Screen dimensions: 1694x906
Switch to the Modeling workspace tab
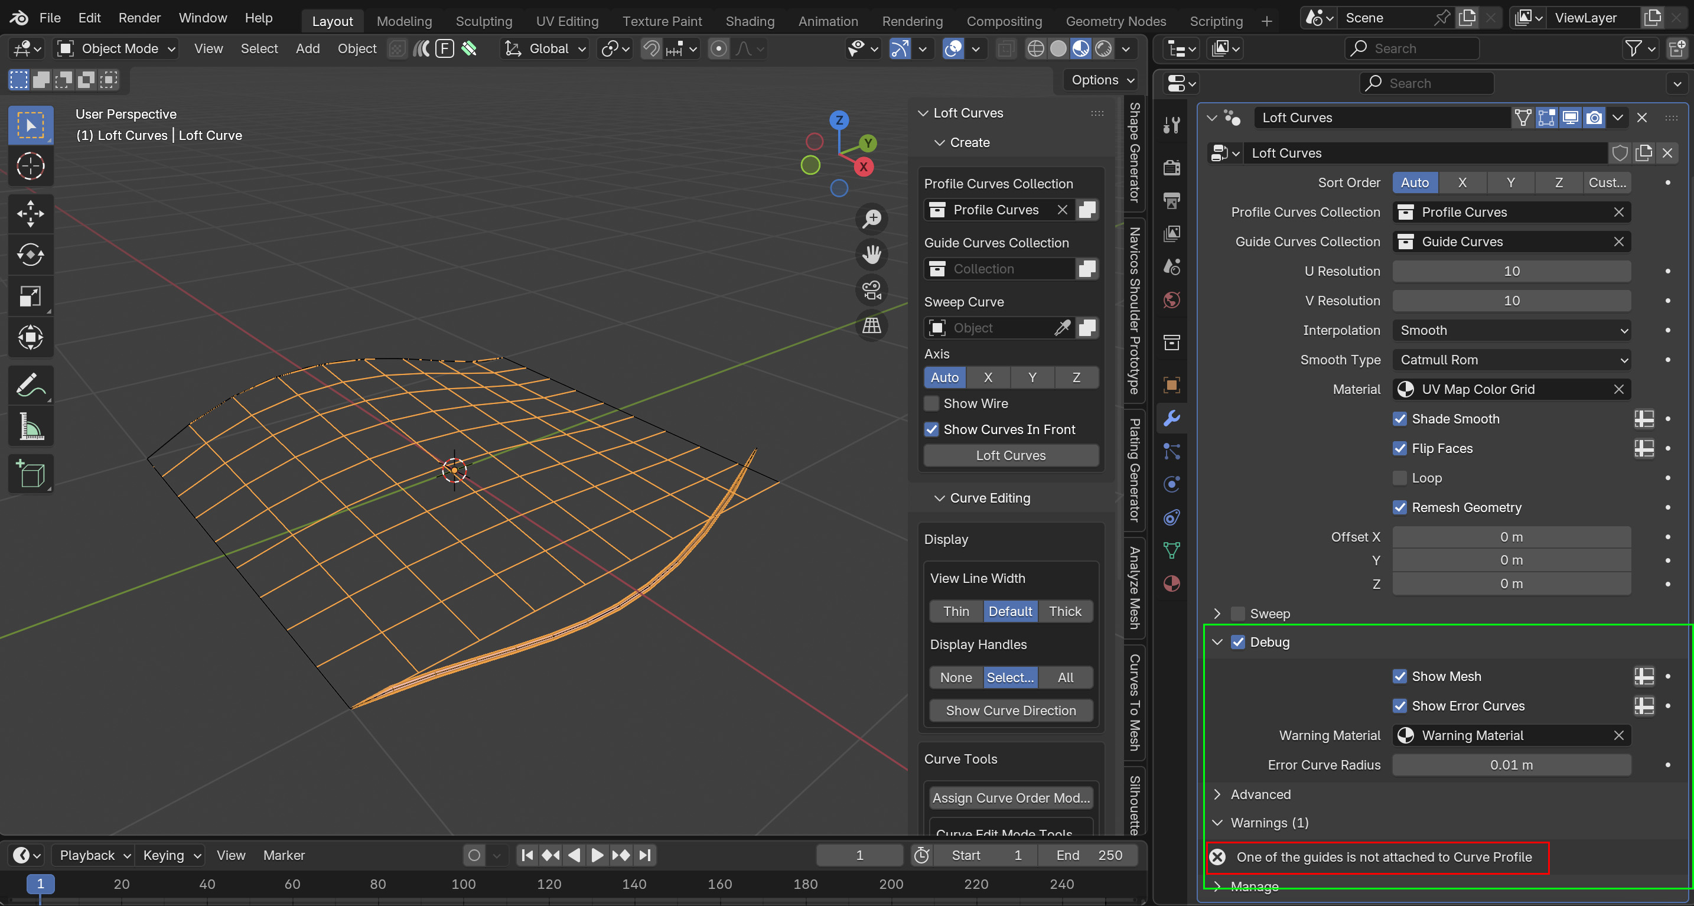pyautogui.click(x=404, y=21)
